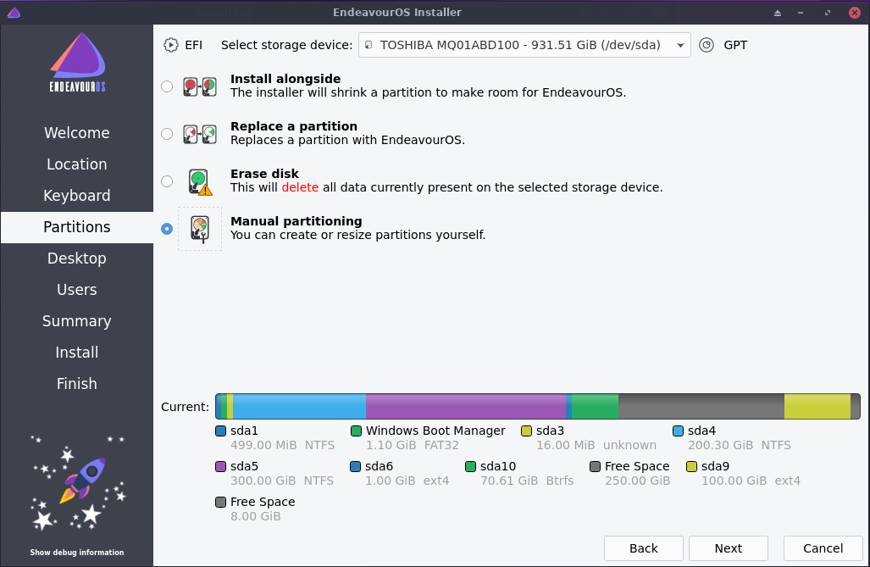This screenshot has width=870, height=567.
Task: Click the rocket illustration in sidebar
Action: pos(78,481)
